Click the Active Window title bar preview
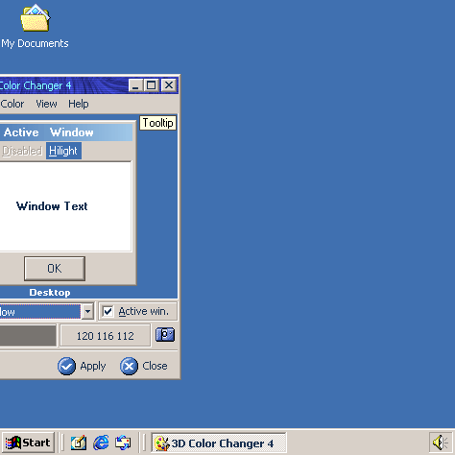 (x=65, y=132)
